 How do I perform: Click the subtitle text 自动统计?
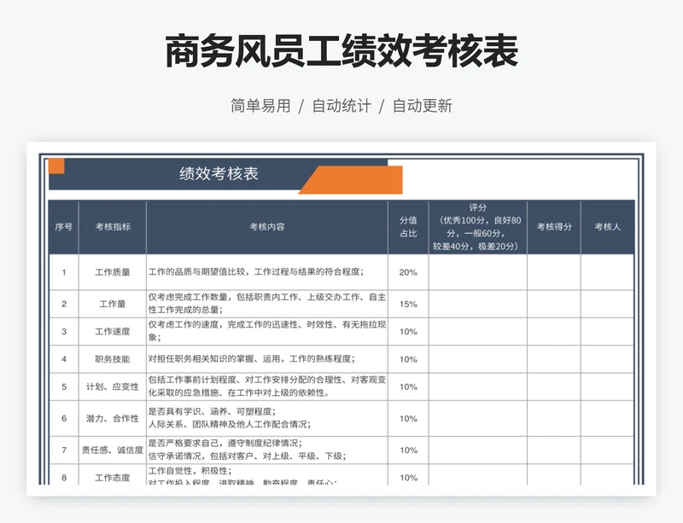click(x=341, y=106)
